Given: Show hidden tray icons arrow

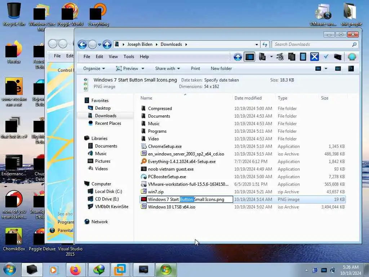Looking at the screenshot, I should coord(306,270).
